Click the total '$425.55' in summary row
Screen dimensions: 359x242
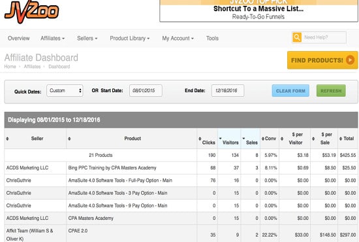click(x=348, y=155)
